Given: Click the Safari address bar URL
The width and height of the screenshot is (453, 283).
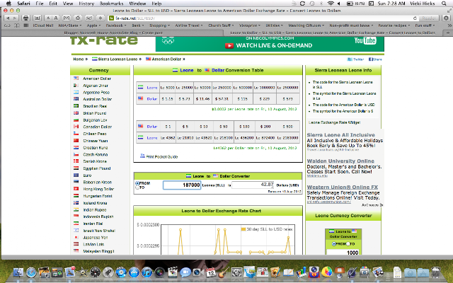Looking at the screenshot, I should [x=135, y=18].
